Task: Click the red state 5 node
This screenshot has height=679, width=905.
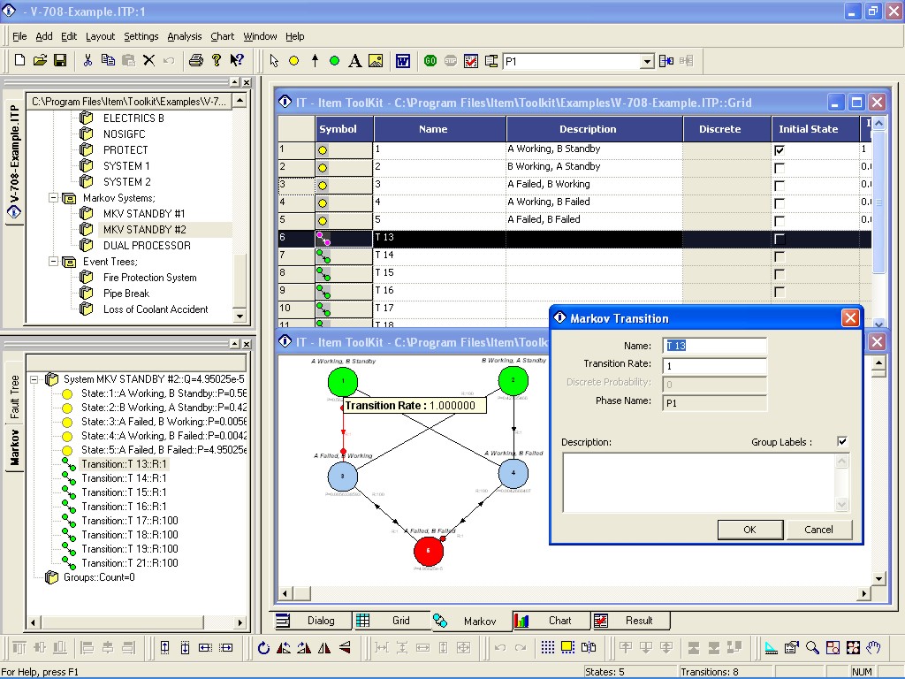Action: point(428,550)
